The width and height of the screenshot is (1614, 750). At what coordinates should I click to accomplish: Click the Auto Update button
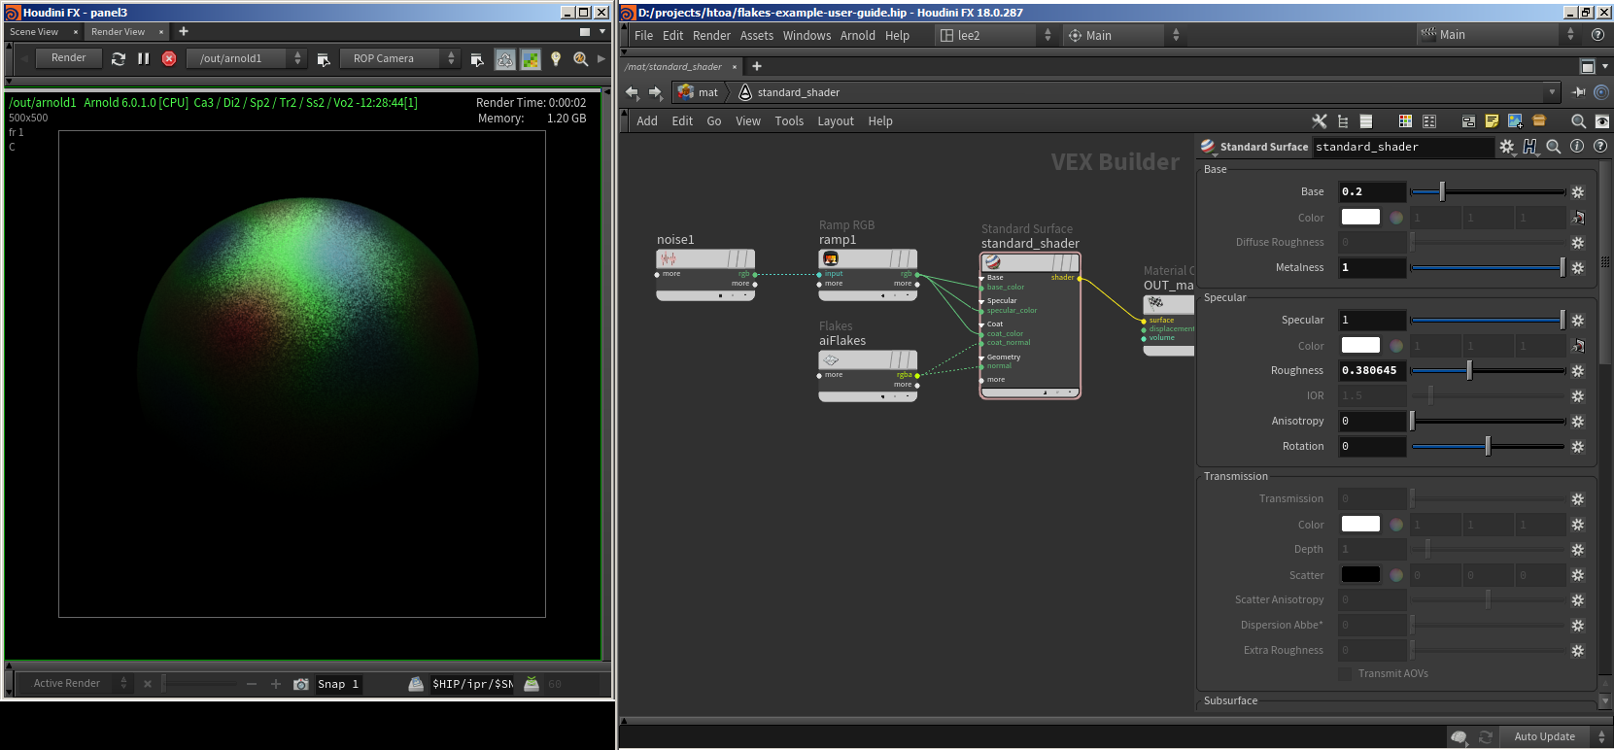[1545, 736]
